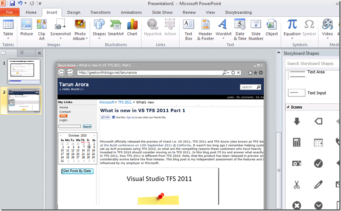Viewport: 341px width, 211px height.
Task: Switch to the Animations tab
Action: pyautogui.click(x=131, y=13)
